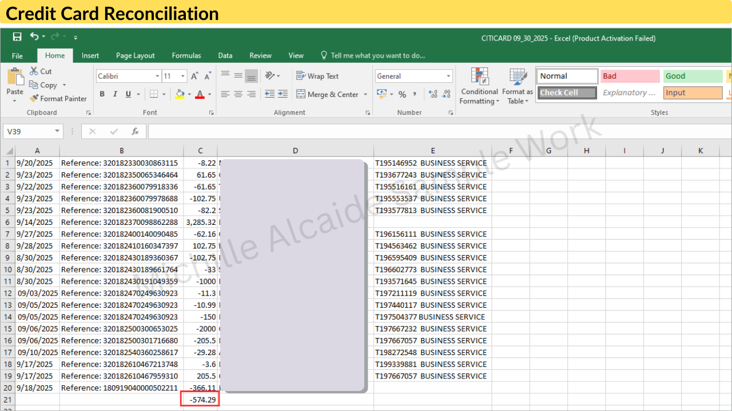732x411 pixels.
Task: Open Conditional Formatting options
Action: [x=480, y=86]
